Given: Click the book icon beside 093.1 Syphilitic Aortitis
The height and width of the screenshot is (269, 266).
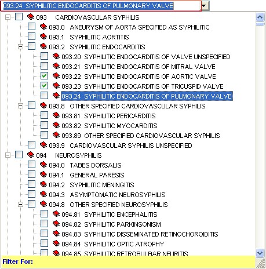Looking at the screenshot, I should click(x=43, y=37).
